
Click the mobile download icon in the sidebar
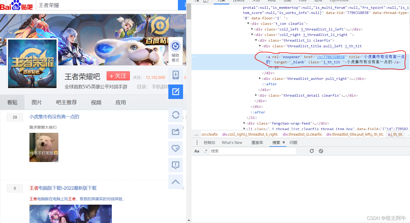[x=176, y=75]
